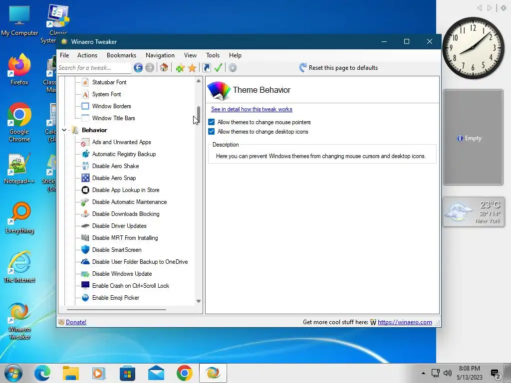Image resolution: width=511 pixels, height=383 pixels.
Task: Click the System Font letter A icon
Action: [85, 94]
